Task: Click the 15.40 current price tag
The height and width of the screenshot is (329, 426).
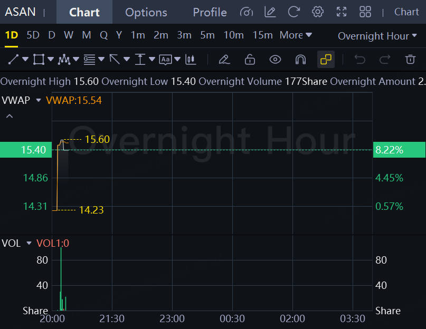Action: pyautogui.click(x=26, y=150)
